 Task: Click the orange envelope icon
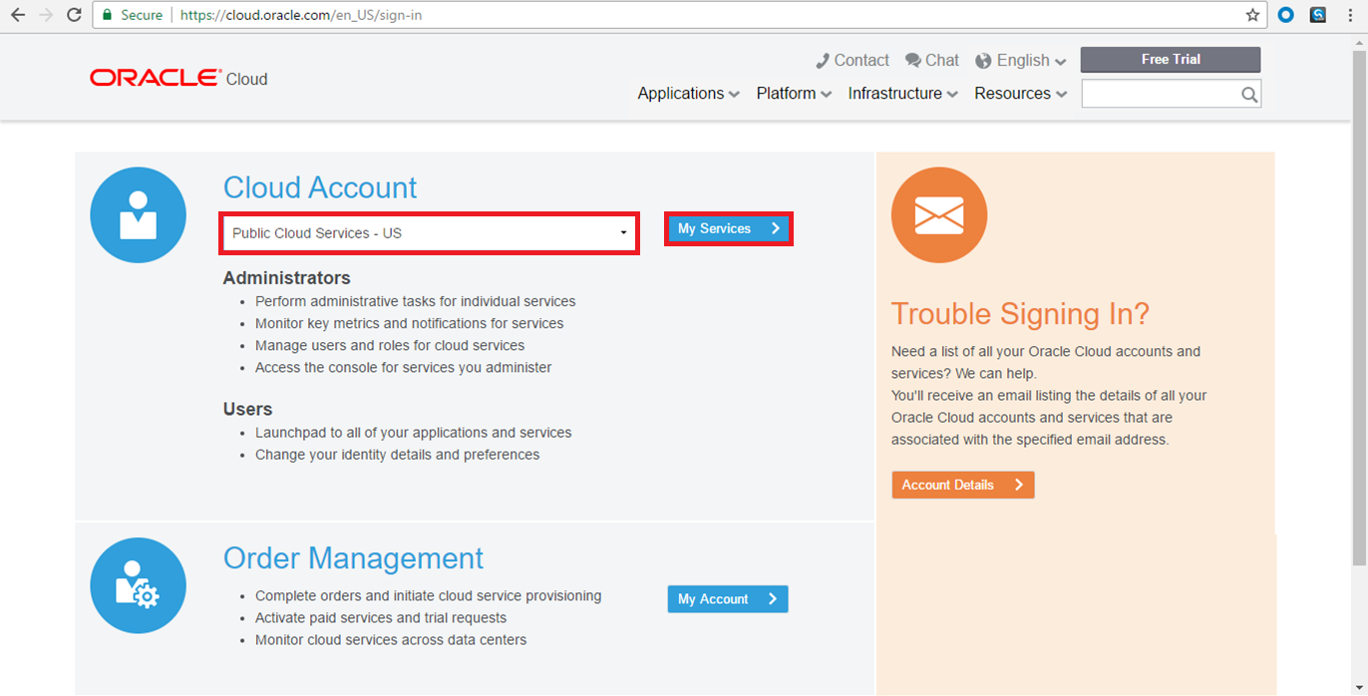[939, 215]
